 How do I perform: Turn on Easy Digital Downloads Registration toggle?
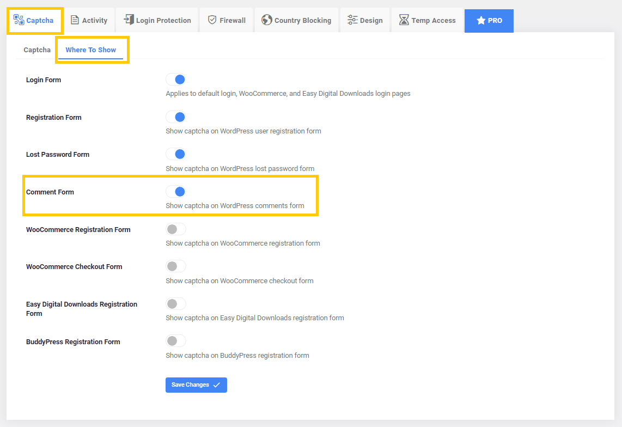(176, 304)
